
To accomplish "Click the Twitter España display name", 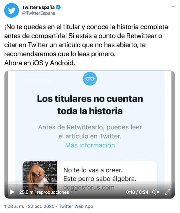I will 38,7.
